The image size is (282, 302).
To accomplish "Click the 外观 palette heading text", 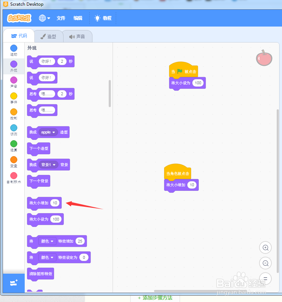I will tap(32, 48).
